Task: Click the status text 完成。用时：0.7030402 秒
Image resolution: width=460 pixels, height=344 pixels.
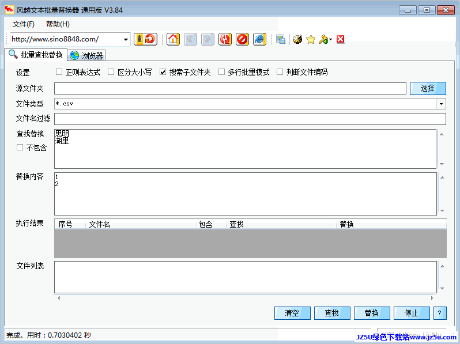Action: [x=48, y=335]
